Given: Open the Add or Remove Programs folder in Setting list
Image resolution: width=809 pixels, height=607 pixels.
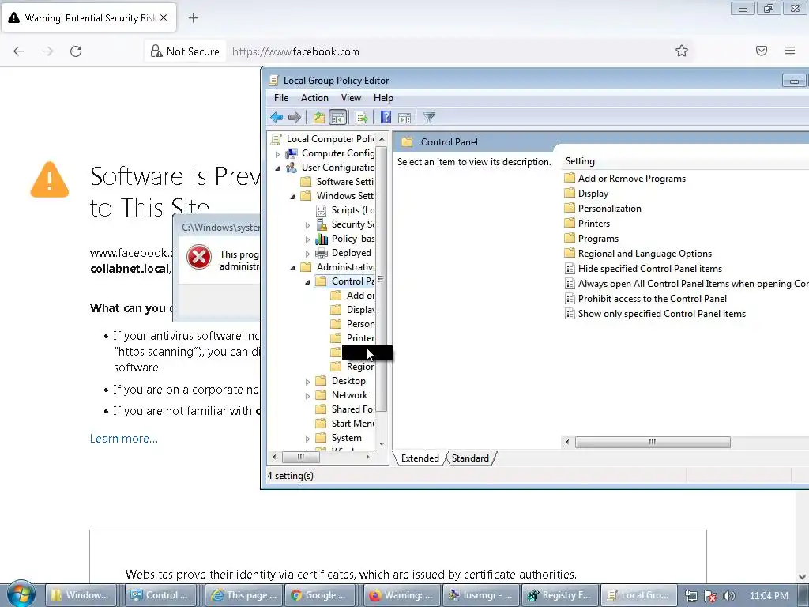Looking at the screenshot, I should (x=624, y=178).
